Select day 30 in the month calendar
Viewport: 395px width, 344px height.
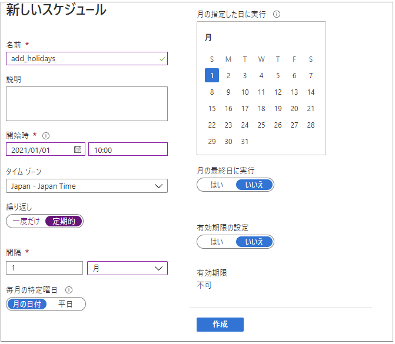[x=228, y=142]
